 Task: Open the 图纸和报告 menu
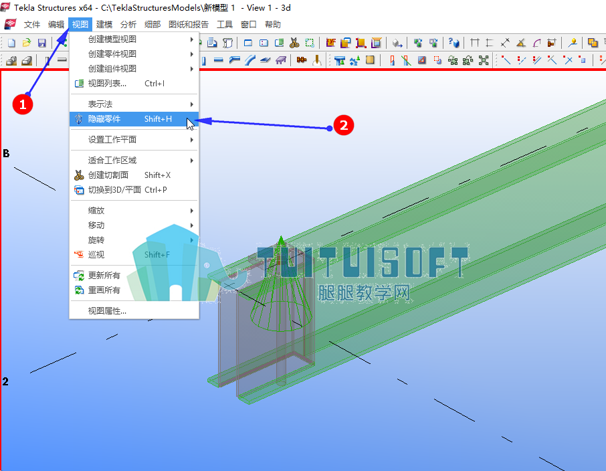click(189, 24)
